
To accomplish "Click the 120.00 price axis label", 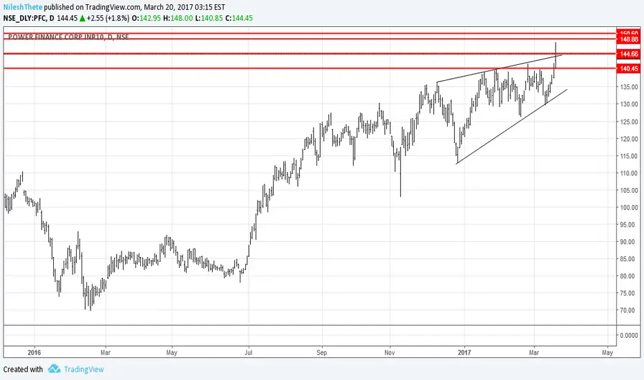I will (629, 139).
